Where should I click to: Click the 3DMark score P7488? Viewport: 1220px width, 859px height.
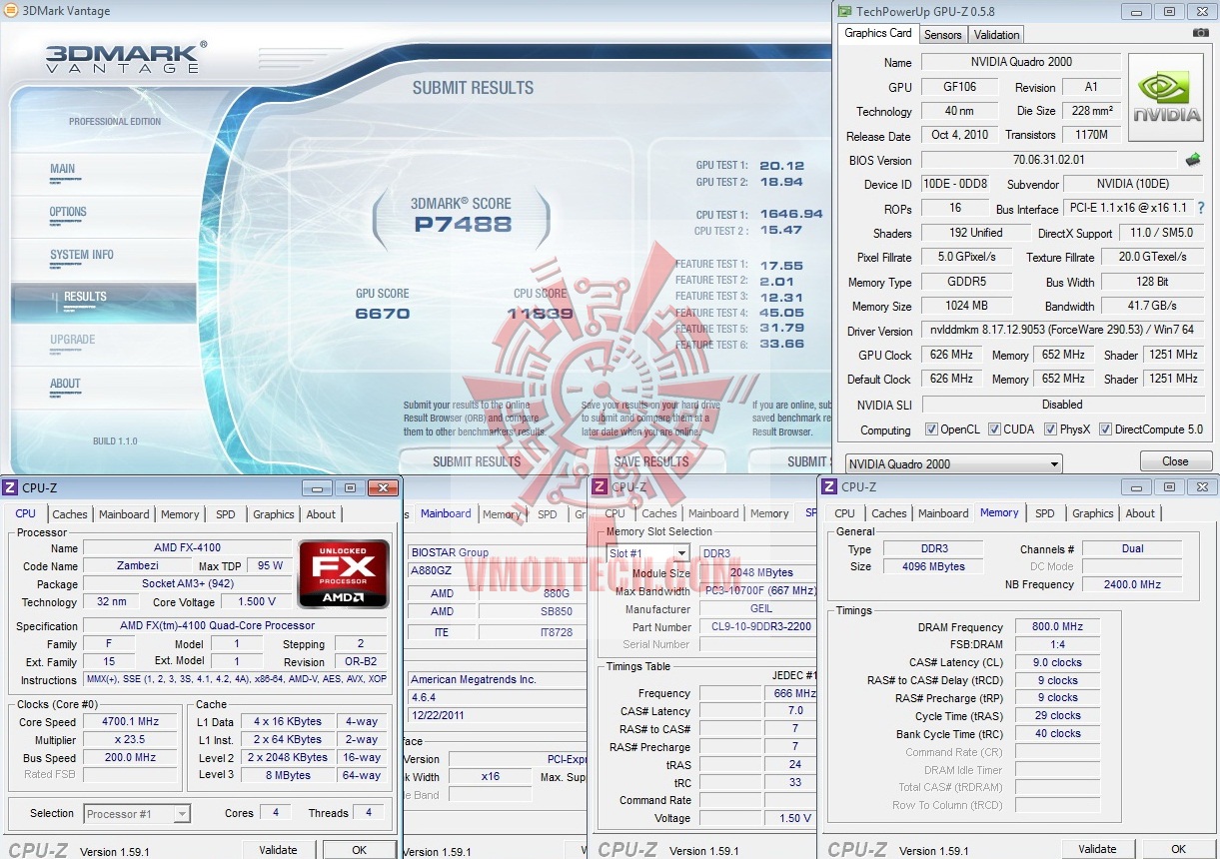tap(463, 224)
